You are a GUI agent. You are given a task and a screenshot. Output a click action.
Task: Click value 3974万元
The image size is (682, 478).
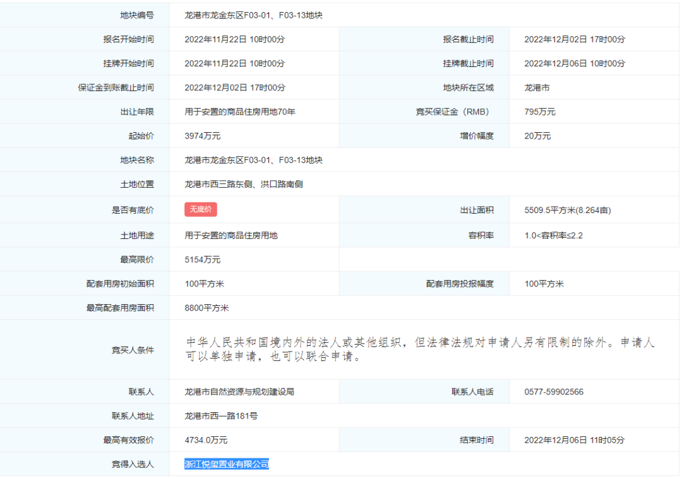tap(202, 136)
